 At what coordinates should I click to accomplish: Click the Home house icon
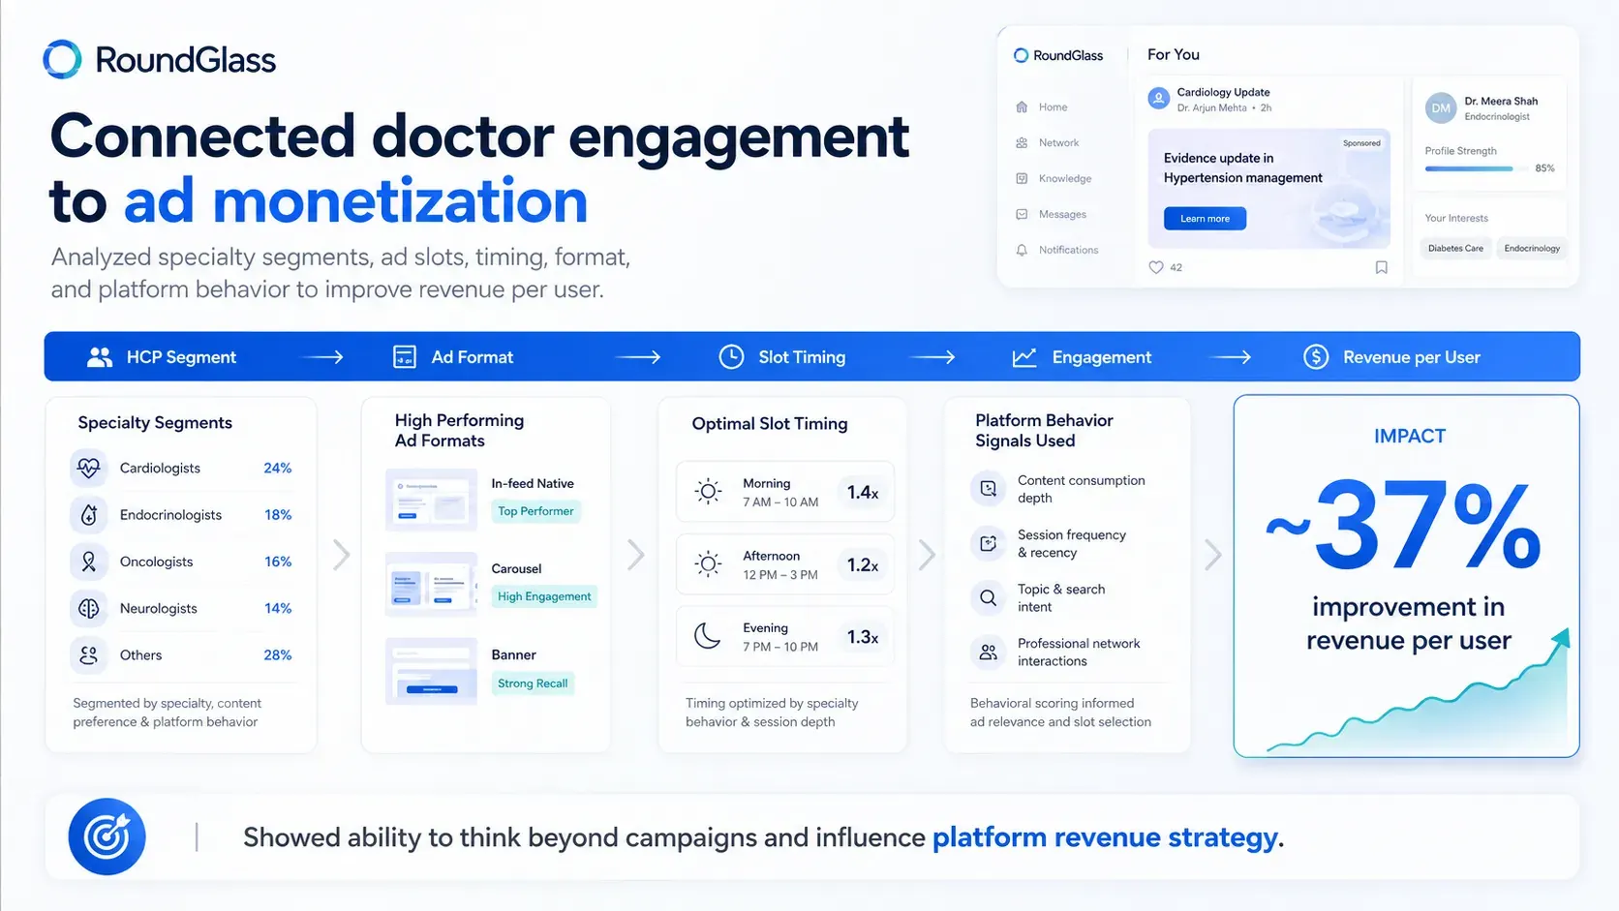[1022, 107]
